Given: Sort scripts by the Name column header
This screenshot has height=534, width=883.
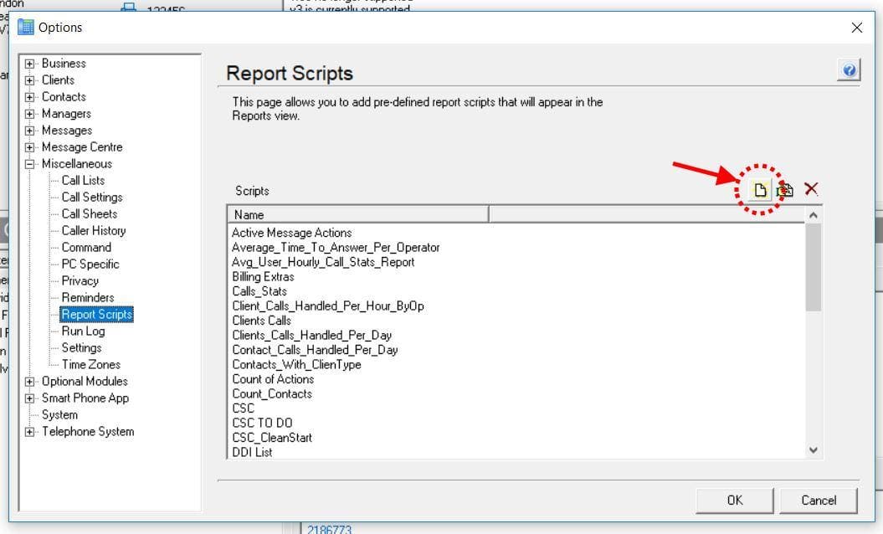Looking at the screenshot, I should [x=358, y=214].
